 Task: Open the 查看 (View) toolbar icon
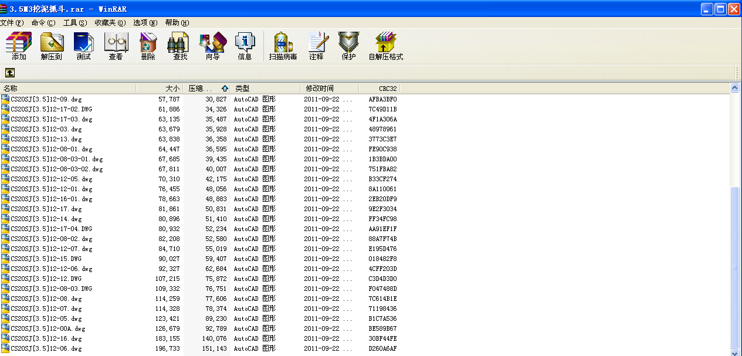[x=116, y=46]
